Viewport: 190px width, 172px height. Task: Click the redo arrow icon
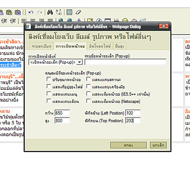[x=40, y=12]
